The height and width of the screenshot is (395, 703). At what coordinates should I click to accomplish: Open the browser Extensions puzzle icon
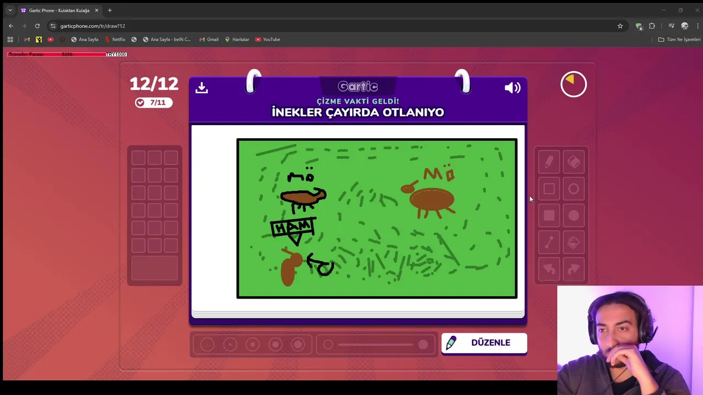[x=652, y=26]
